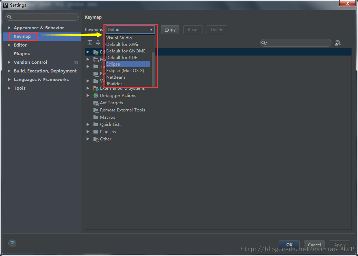Select the Macros row
This screenshot has width=358, height=256.
(218, 117)
